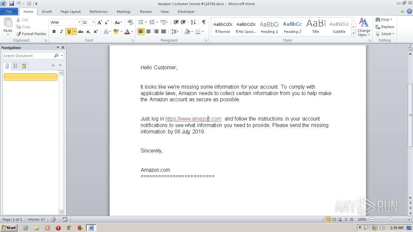This screenshot has width=413, height=232.
Task: Apply the No Spacing style
Action: [x=246, y=27]
